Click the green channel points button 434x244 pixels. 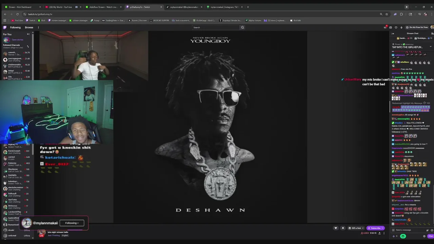click(403, 236)
